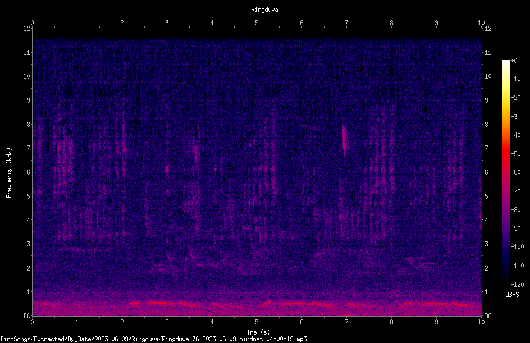Click the Ringduva title above the spectrogram
This screenshot has height=343, width=530.
coord(264,10)
